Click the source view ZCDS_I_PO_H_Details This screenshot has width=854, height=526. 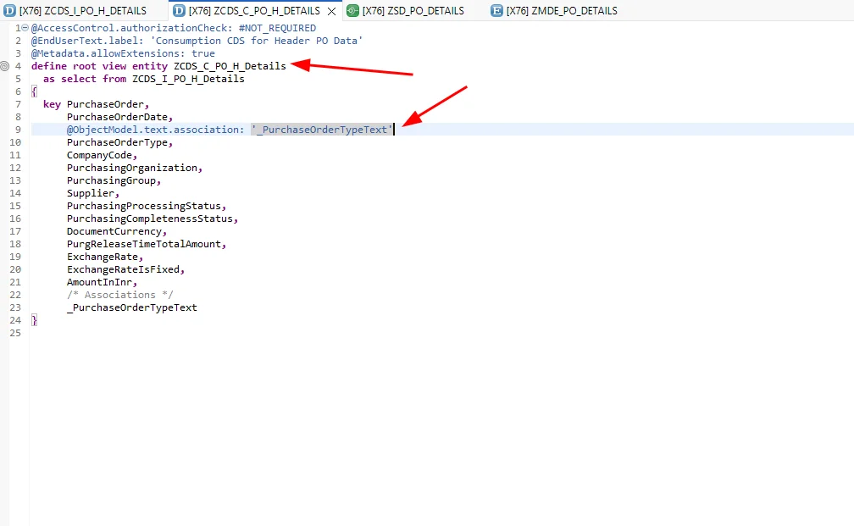[x=188, y=79]
